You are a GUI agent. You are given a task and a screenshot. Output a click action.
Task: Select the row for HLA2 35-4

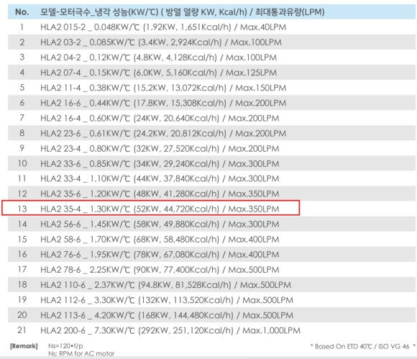[x=211, y=209]
